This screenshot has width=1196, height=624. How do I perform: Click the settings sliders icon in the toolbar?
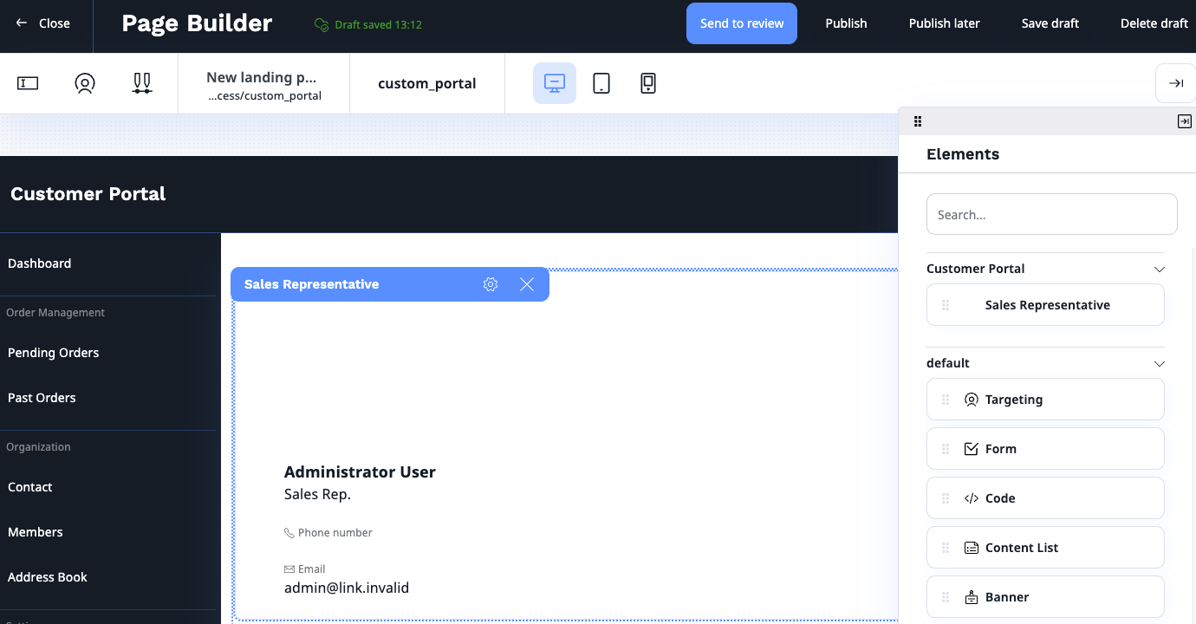coord(141,82)
